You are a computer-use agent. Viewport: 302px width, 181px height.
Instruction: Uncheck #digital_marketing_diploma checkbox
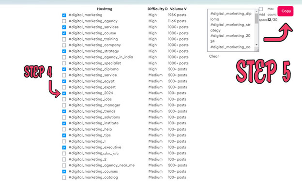[x=64, y=69]
